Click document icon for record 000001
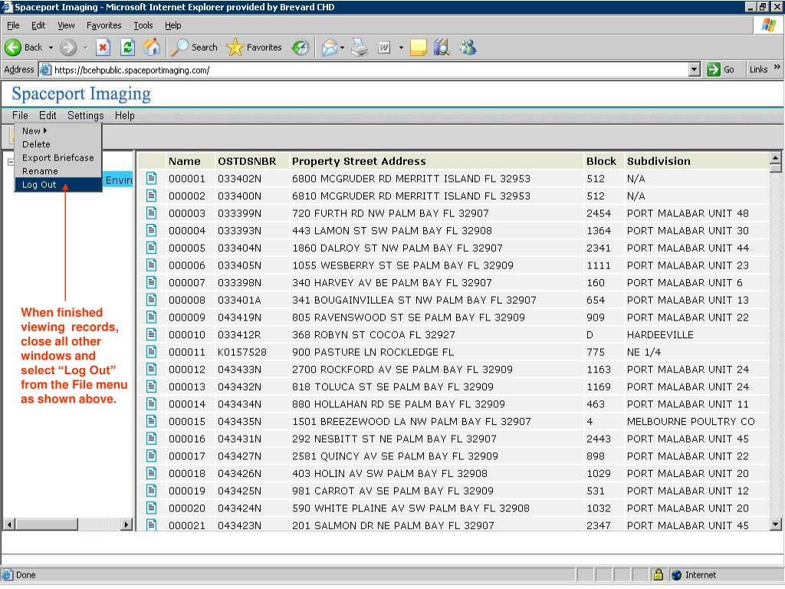This screenshot has height=589, width=785. pyautogui.click(x=152, y=178)
